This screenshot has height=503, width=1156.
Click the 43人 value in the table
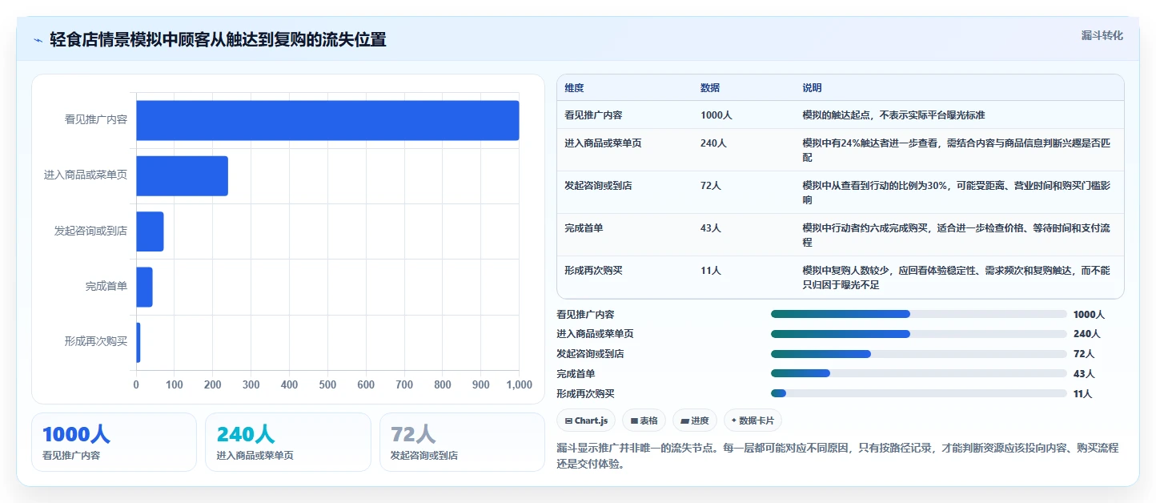click(x=711, y=228)
